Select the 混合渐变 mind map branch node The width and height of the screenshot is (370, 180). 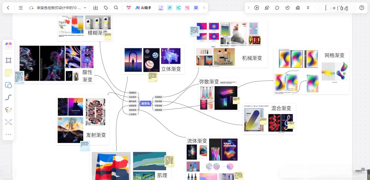click(x=158, y=101)
